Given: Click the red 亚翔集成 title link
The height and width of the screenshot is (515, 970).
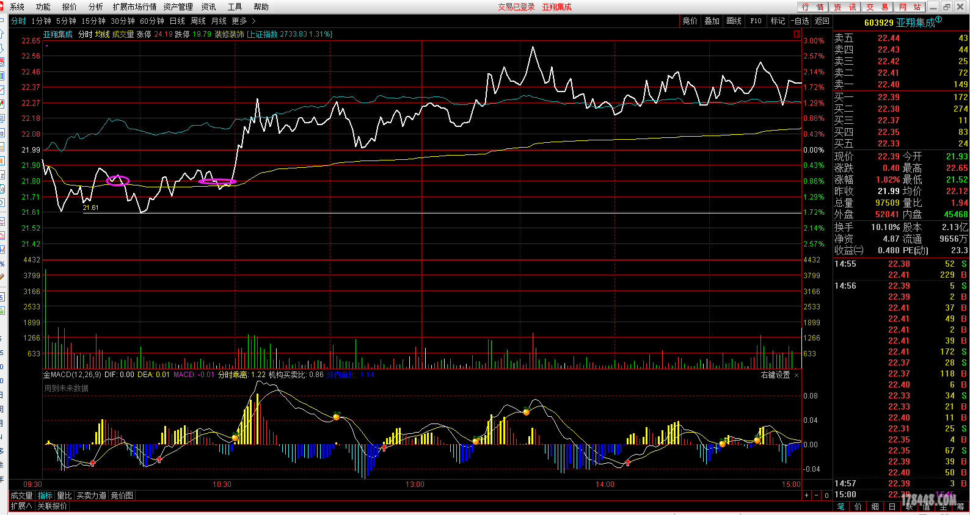Looking at the screenshot, I should click(x=557, y=7).
